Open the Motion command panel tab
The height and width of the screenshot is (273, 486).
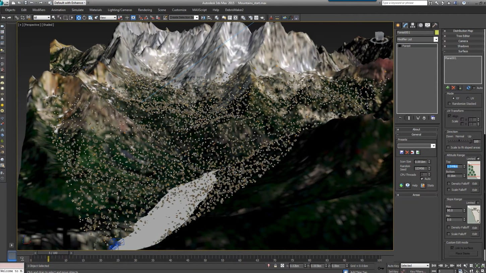pos(420,25)
